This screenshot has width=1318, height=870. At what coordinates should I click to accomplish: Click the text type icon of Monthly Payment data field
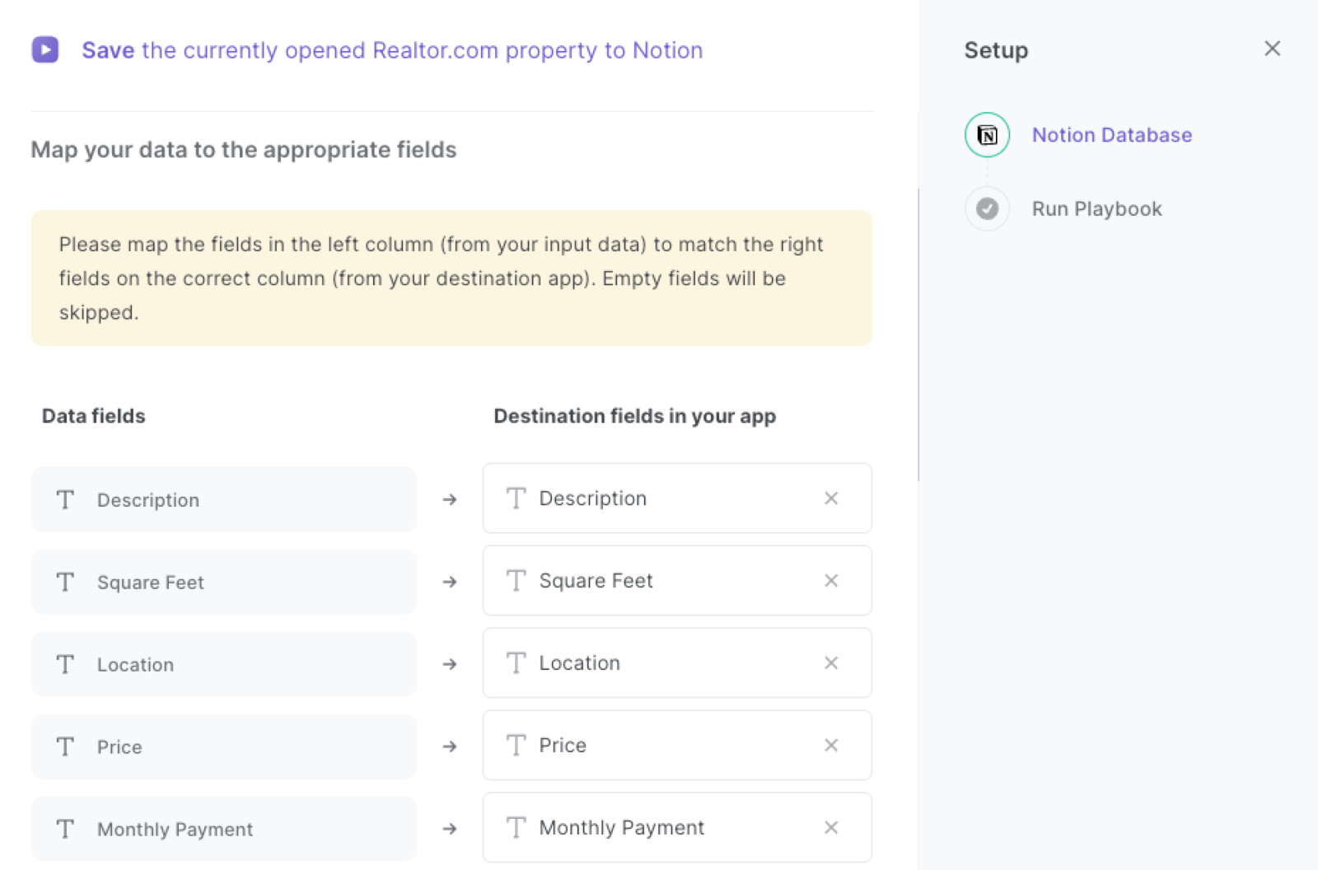(65, 830)
